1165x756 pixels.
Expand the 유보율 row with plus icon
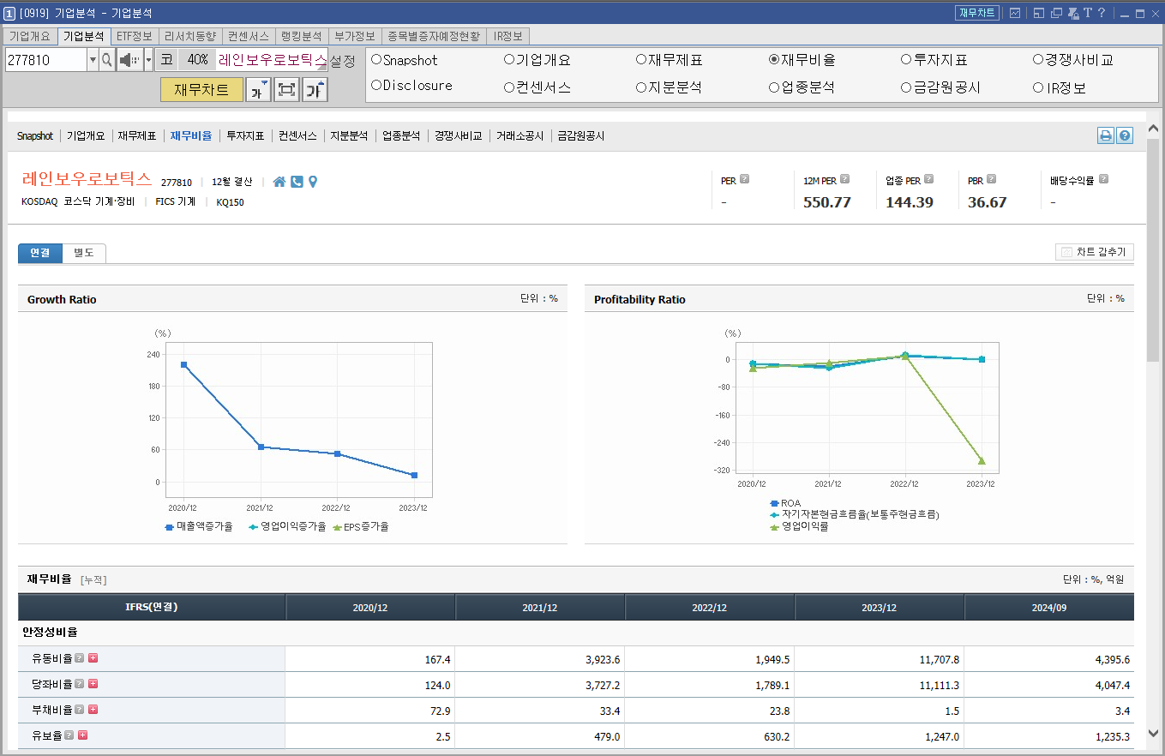(82, 735)
